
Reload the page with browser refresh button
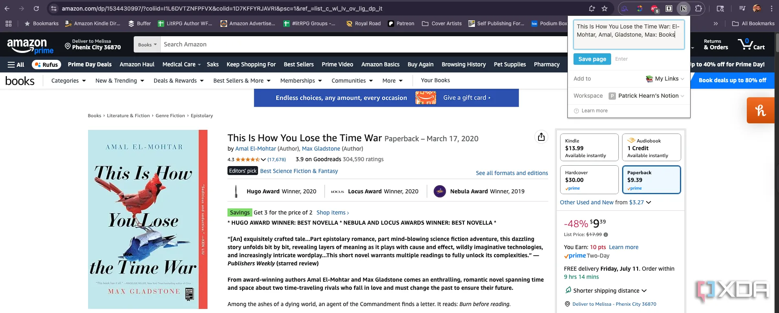pos(36,9)
